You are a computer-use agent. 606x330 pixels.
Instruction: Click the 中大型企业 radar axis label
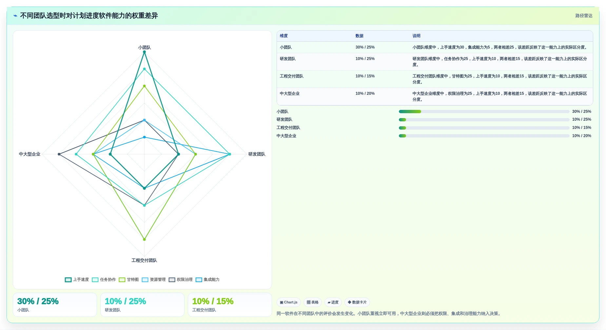coord(29,154)
